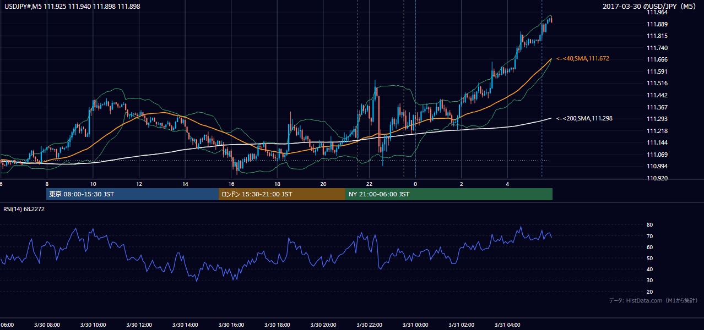
Task: Click the HistData.com data source credit
Action: tap(653, 300)
